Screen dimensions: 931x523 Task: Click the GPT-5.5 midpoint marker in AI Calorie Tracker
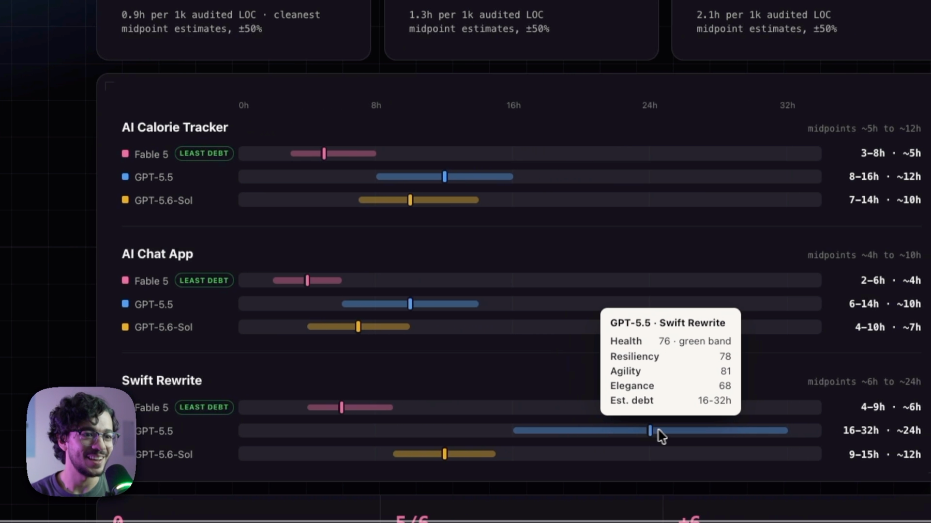(x=445, y=177)
